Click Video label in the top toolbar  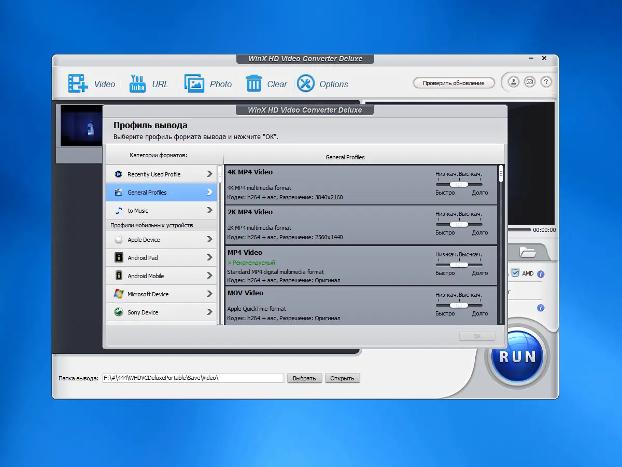point(105,84)
